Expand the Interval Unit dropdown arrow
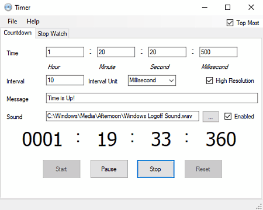This screenshot has height=210, width=263. tap(171, 80)
